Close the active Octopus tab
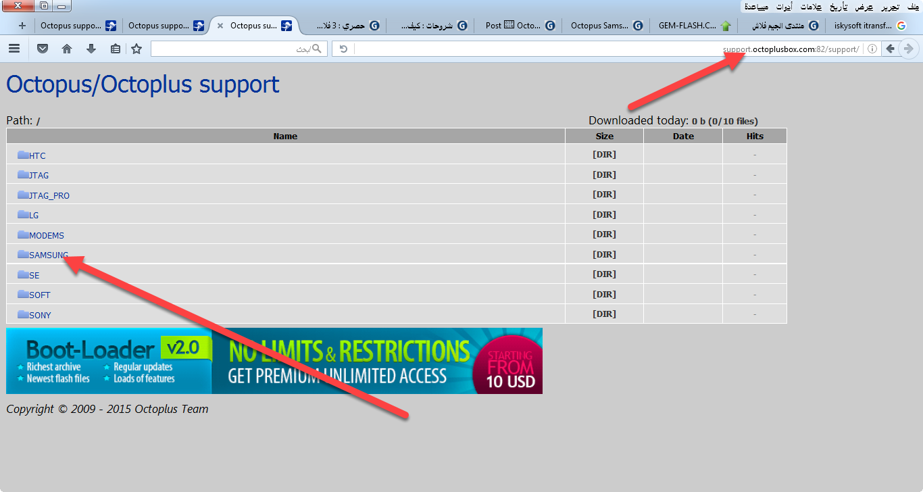This screenshot has width=923, height=492. click(x=220, y=26)
